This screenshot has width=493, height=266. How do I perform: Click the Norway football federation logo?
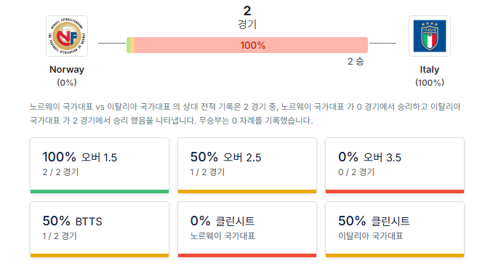pos(67,36)
